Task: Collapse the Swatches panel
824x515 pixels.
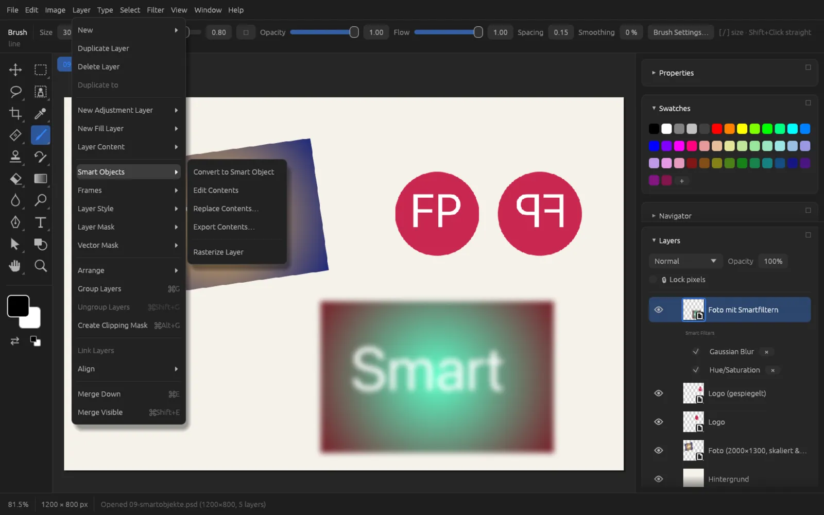Action: point(654,108)
